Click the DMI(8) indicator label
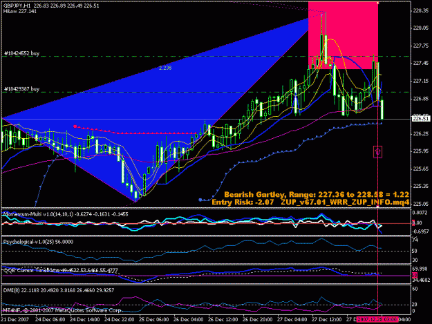 click(58, 290)
